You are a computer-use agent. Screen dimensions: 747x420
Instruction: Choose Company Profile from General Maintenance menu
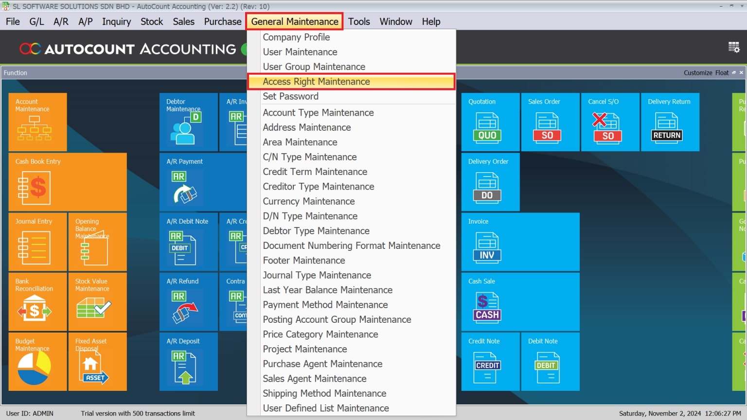[296, 37]
